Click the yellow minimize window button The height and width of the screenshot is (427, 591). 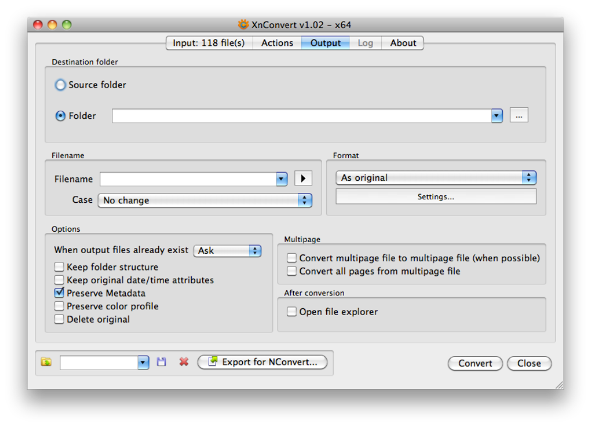click(52, 25)
